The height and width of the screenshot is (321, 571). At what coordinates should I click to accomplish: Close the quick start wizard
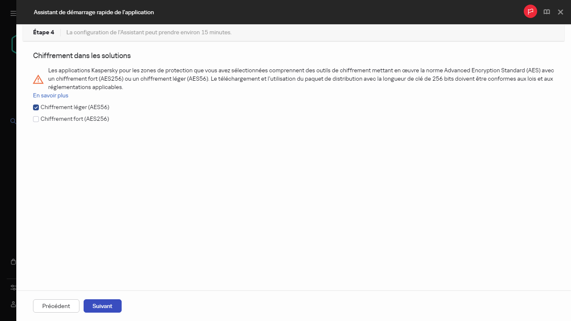[x=560, y=12]
